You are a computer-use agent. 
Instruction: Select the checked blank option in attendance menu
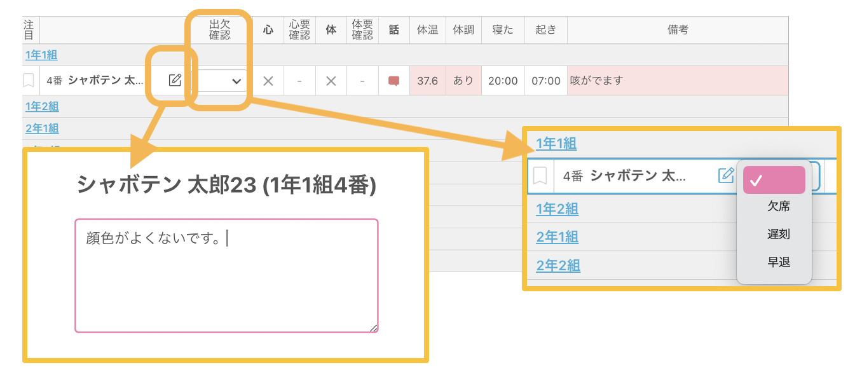click(x=774, y=180)
